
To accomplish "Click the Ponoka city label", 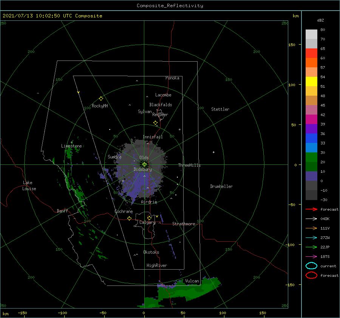I will click(172, 78).
